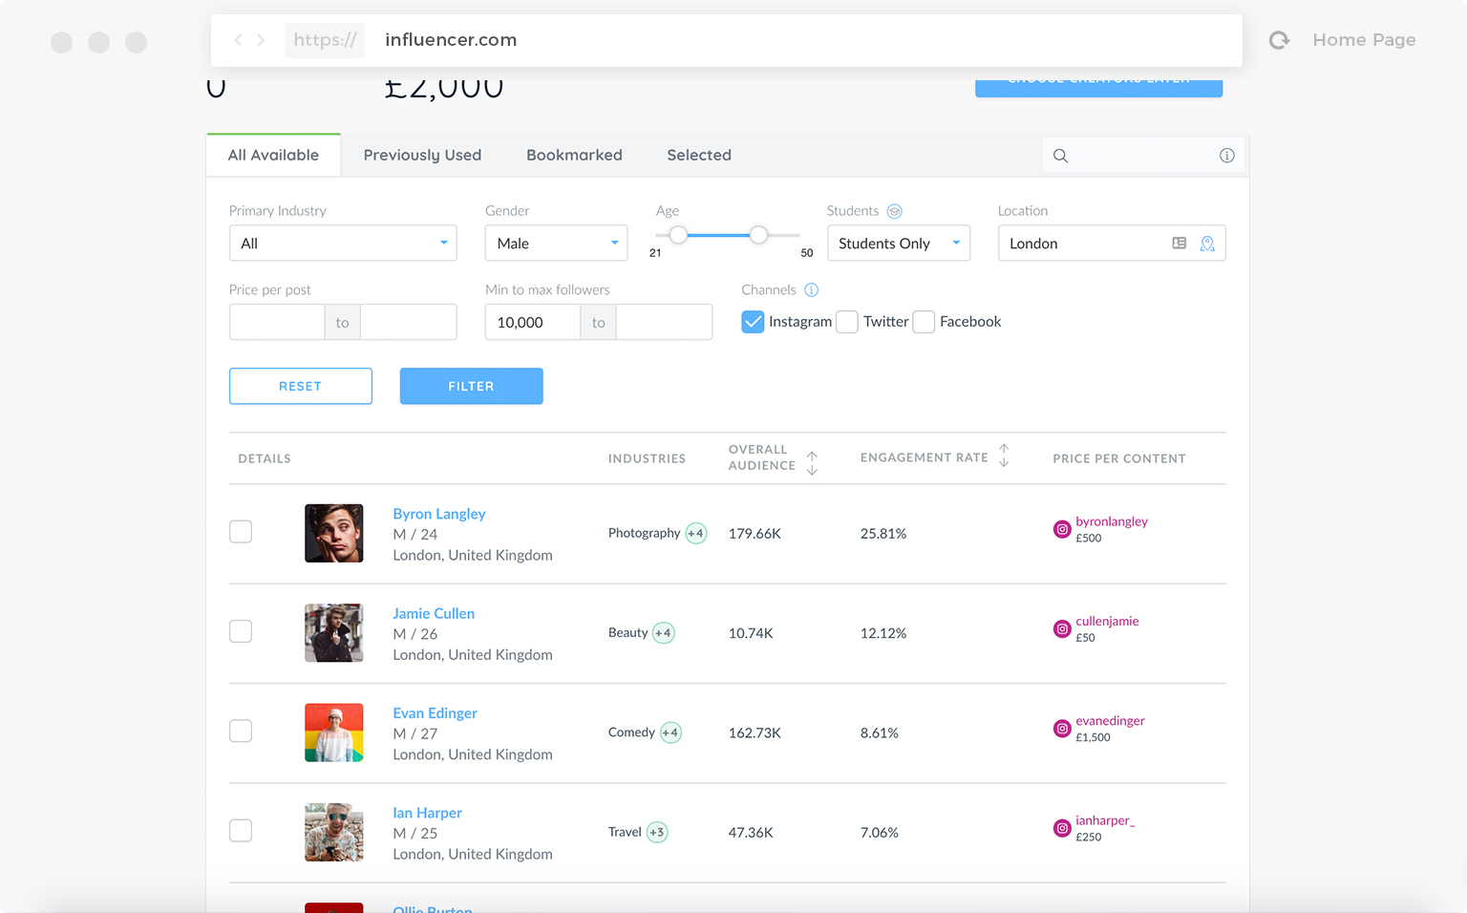Show Byron Langley's +4 industries badge
Screen dimensions: 1467x913
coord(696,534)
